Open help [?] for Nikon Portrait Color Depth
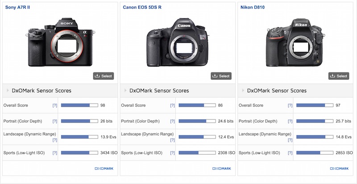 [x=290, y=121]
